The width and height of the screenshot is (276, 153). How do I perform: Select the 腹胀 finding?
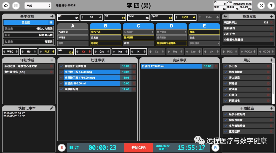[x=204, y=32]
